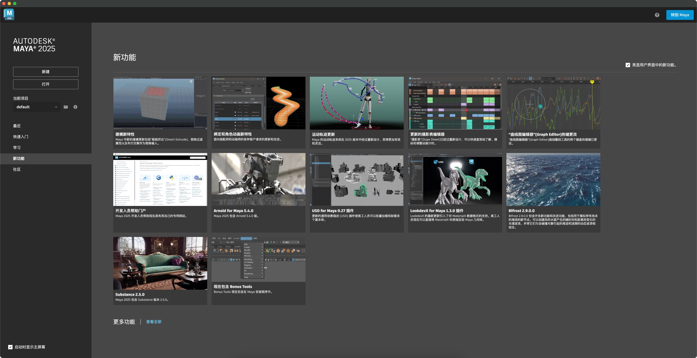Click the Bifrost 2.9.0.0 title text
This screenshot has width=697, height=358.
521,211
